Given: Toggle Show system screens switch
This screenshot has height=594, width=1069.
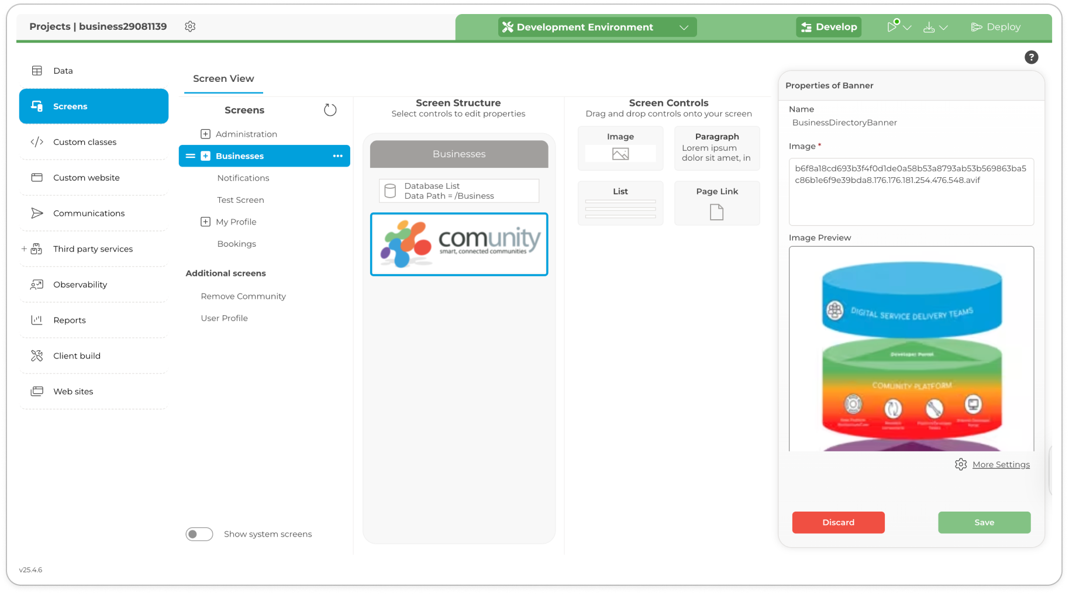Looking at the screenshot, I should click(199, 534).
